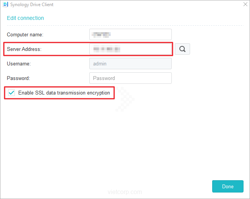The height and width of the screenshot is (199, 250).
Task: Click the 'Edit connection' heading
Action: point(25,18)
